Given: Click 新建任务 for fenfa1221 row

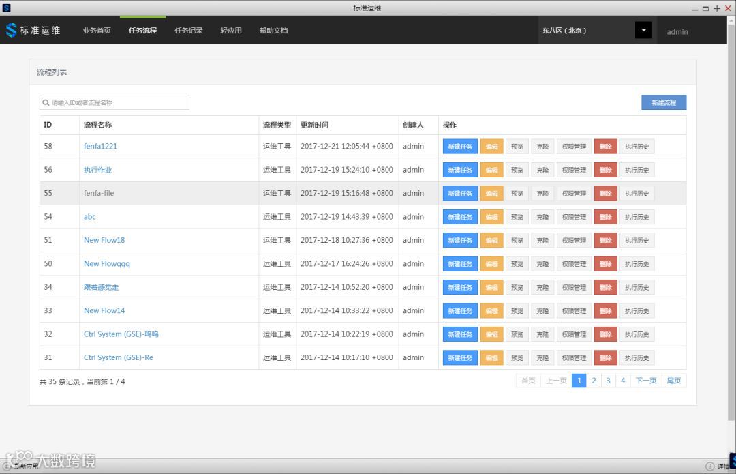Looking at the screenshot, I should click(460, 147).
